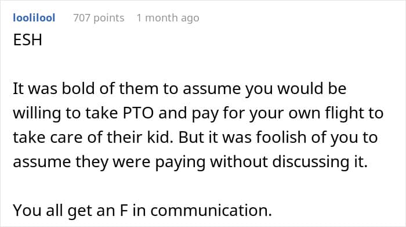Click the 707 points score label
Viewport: 406px width, 227px height.
[99, 18]
